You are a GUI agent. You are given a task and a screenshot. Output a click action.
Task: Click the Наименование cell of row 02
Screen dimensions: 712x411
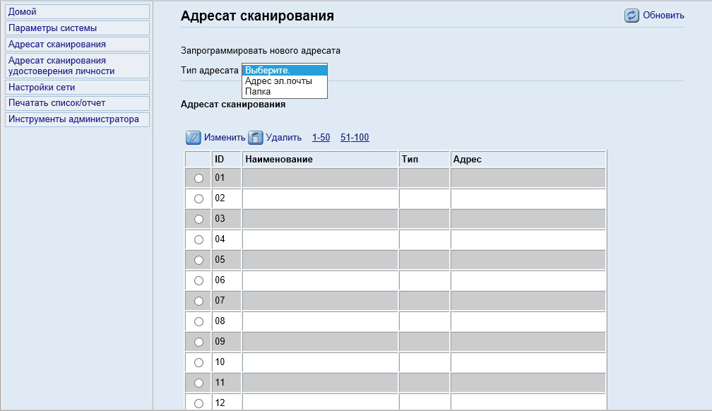(x=320, y=198)
